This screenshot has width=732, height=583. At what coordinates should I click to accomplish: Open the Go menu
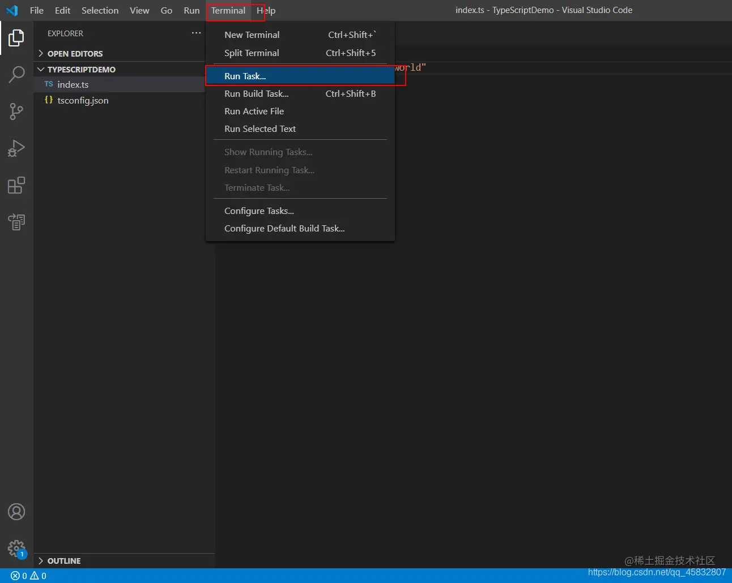tap(167, 10)
